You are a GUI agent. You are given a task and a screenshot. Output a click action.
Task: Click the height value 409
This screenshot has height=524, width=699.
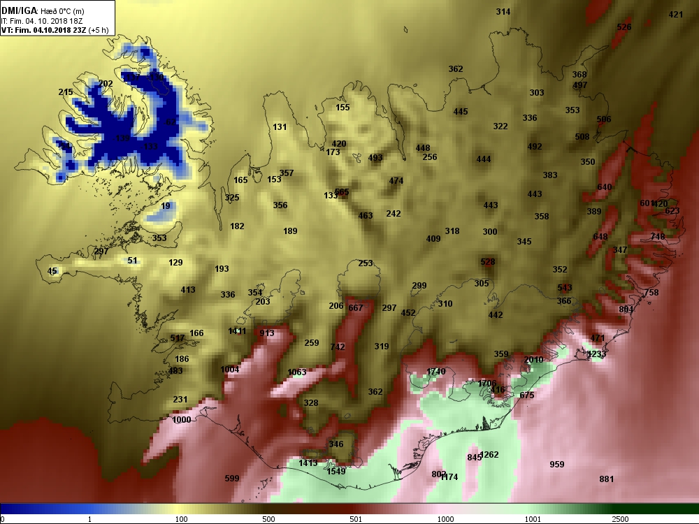point(433,239)
